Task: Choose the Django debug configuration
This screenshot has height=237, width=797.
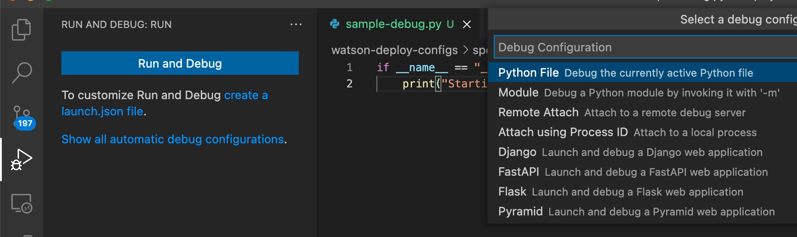Action: click(630, 152)
